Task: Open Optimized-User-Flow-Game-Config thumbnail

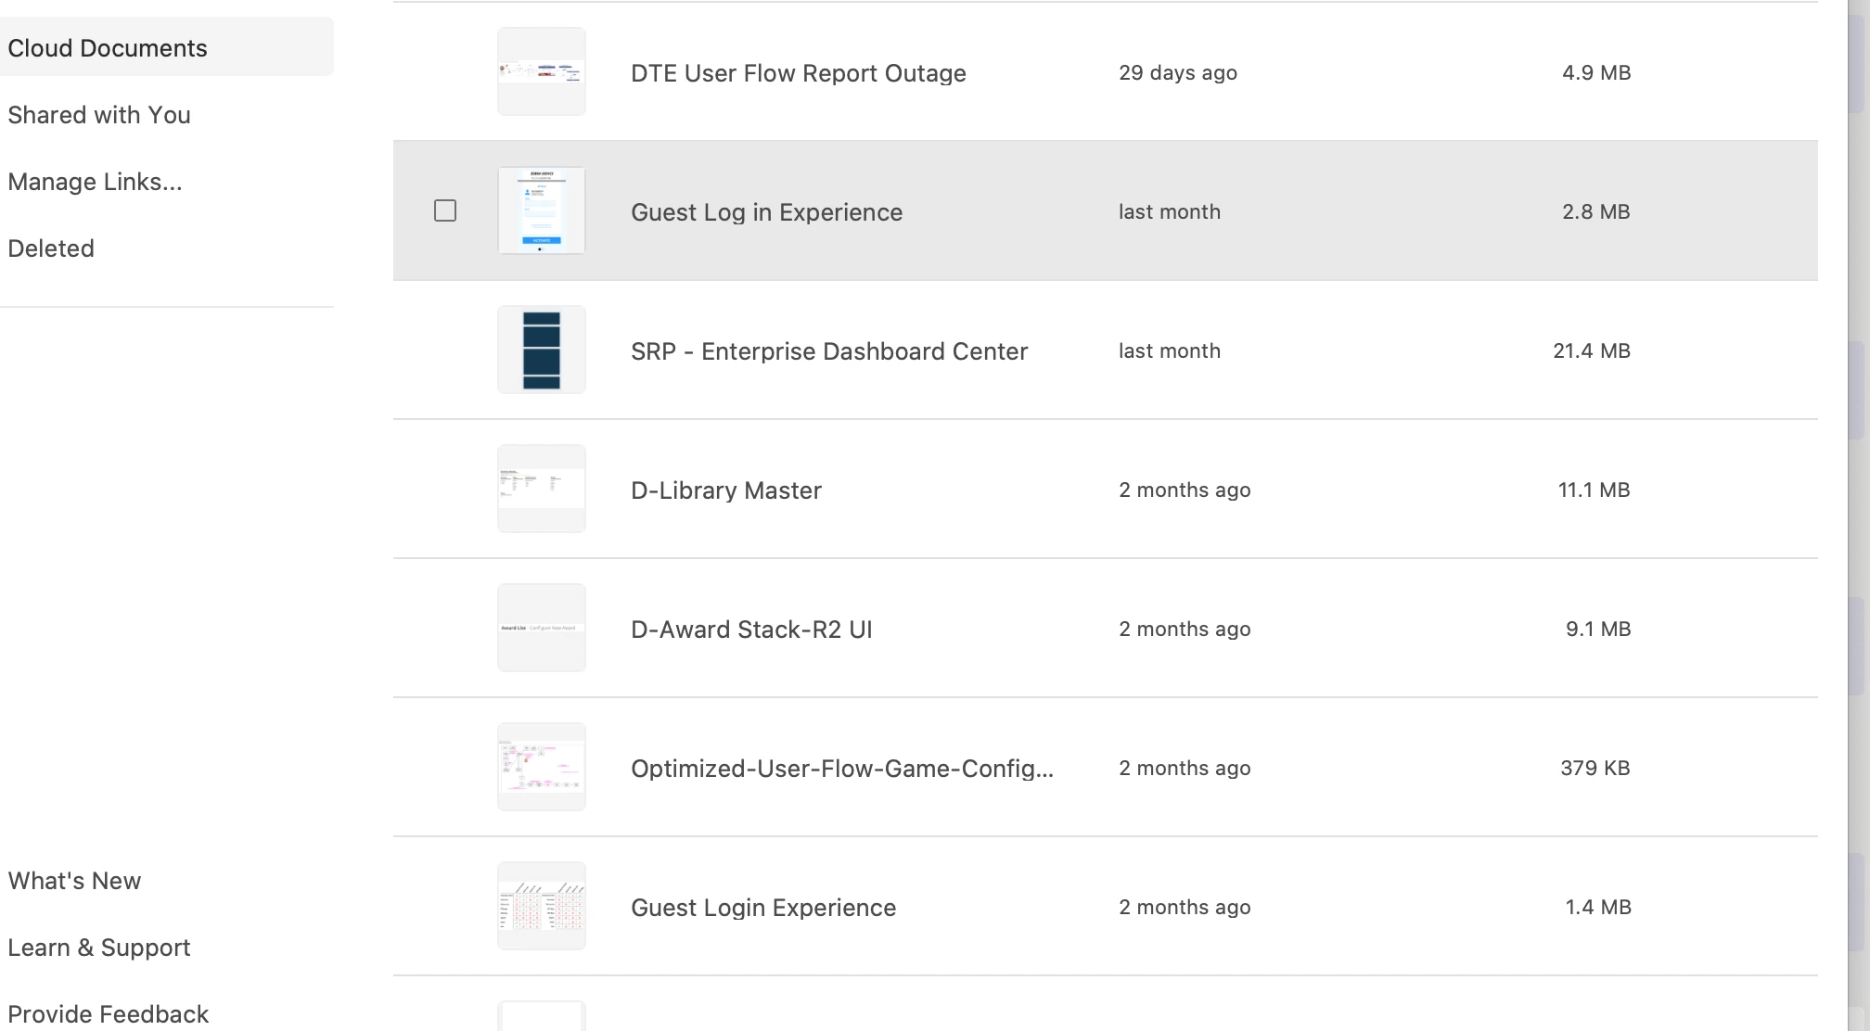Action: tap(541, 767)
